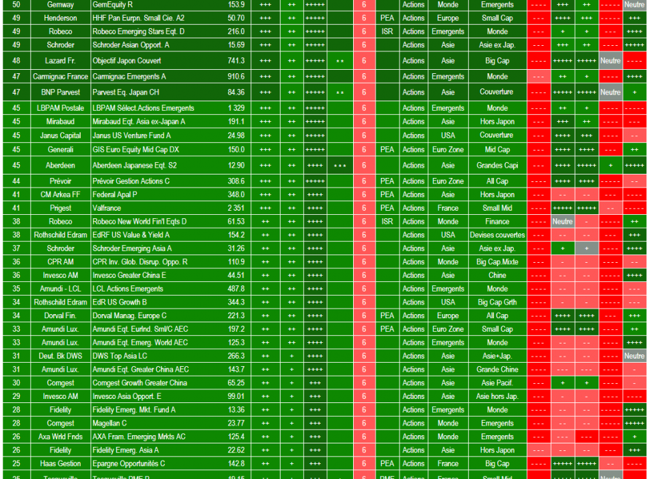Open Carmignac Emergents A fund

pyautogui.click(x=129, y=77)
